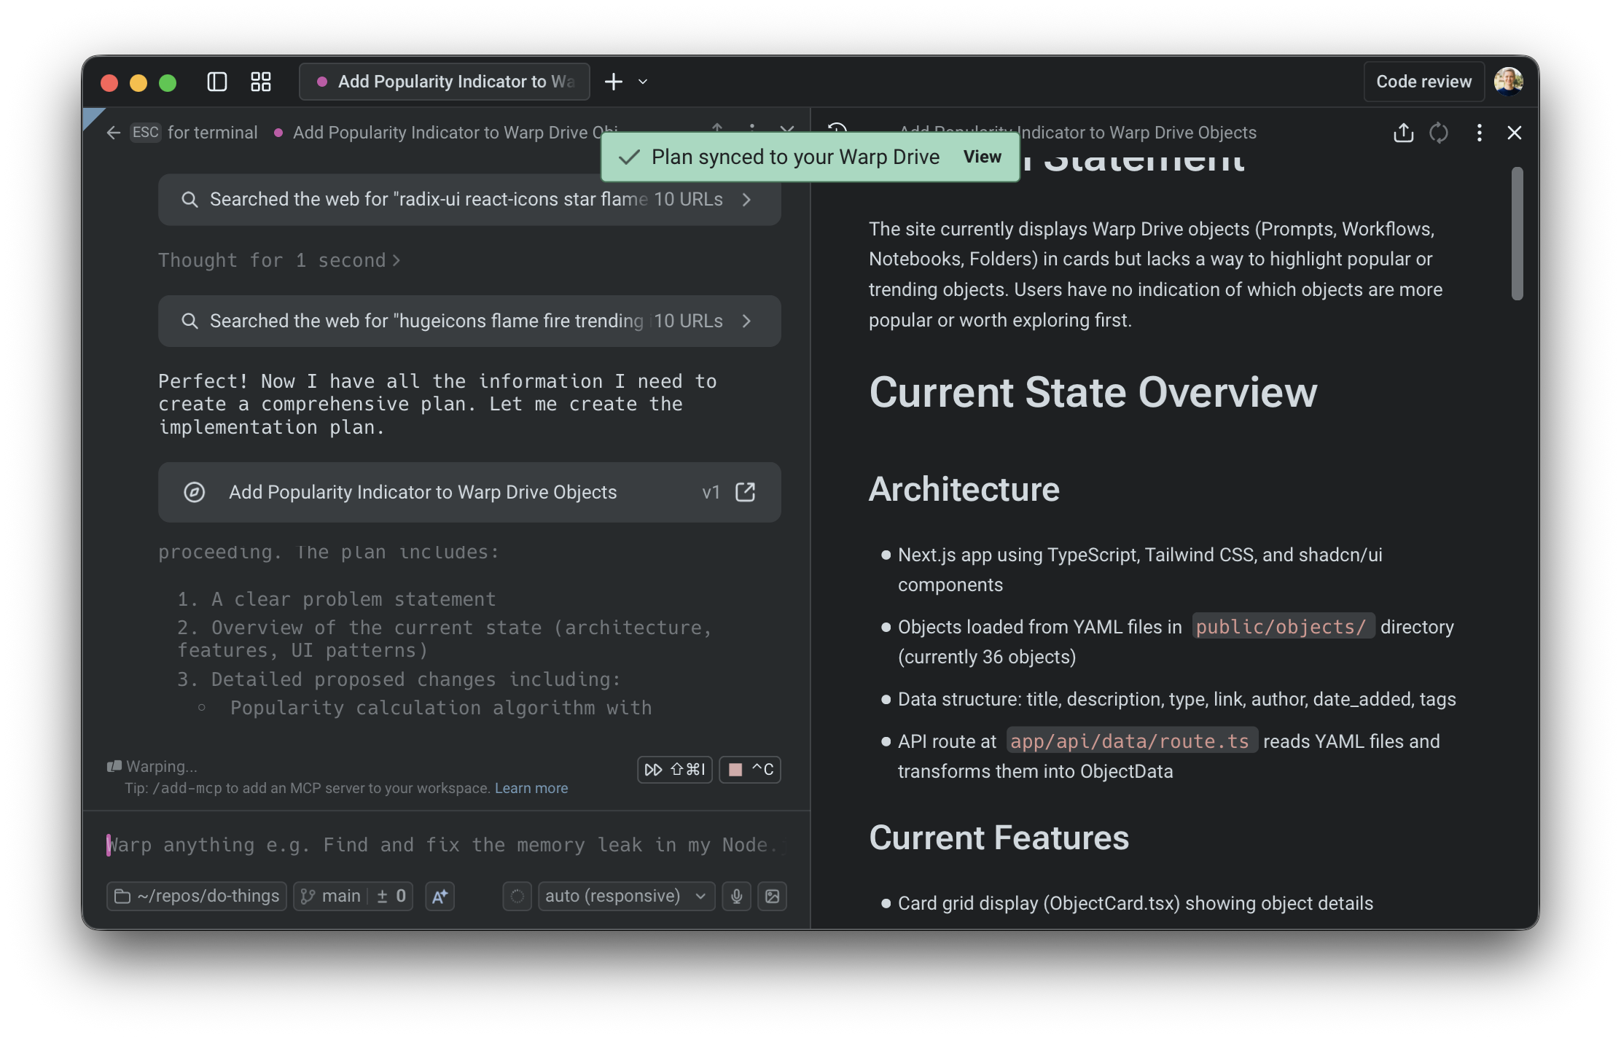Screen dimensions: 1621x1038
Task: Click the share export icon in plan panel
Action: click(1403, 133)
